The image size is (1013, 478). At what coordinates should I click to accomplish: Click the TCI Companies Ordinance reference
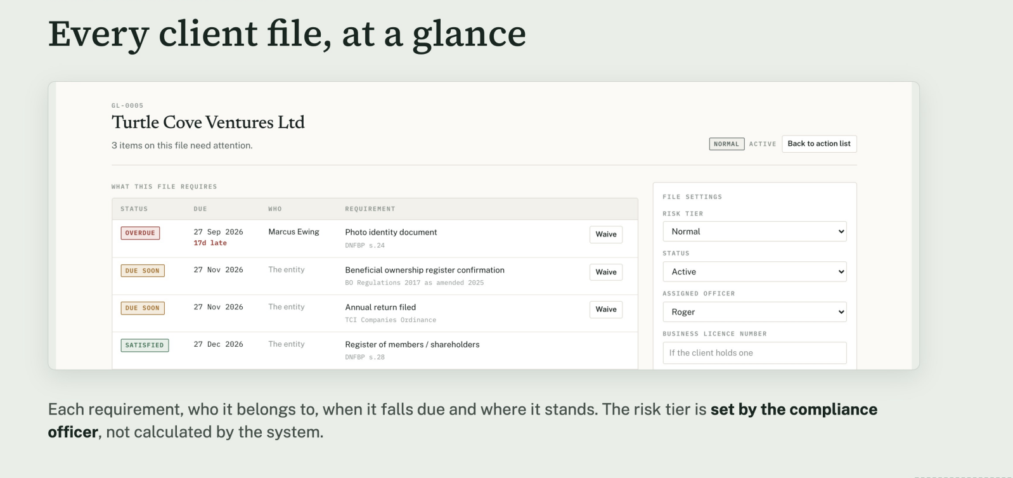(x=390, y=320)
